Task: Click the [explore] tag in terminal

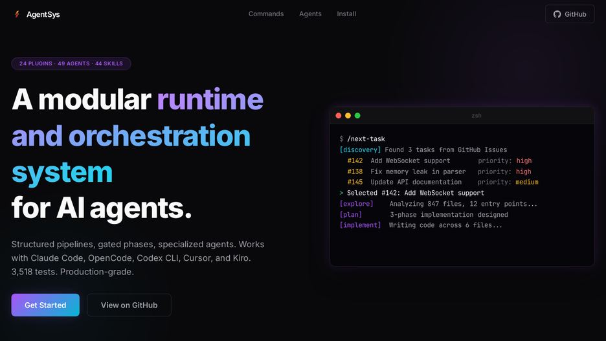Action: pyautogui.click(x=356, y=204)
